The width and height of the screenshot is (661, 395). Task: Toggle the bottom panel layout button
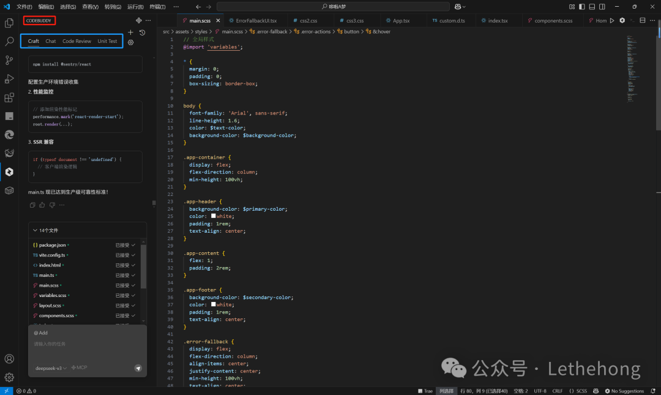coord(592,7)
